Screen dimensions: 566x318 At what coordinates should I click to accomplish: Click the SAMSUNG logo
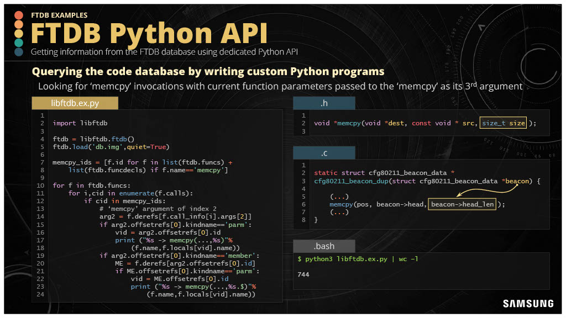(x=528, y=304)
